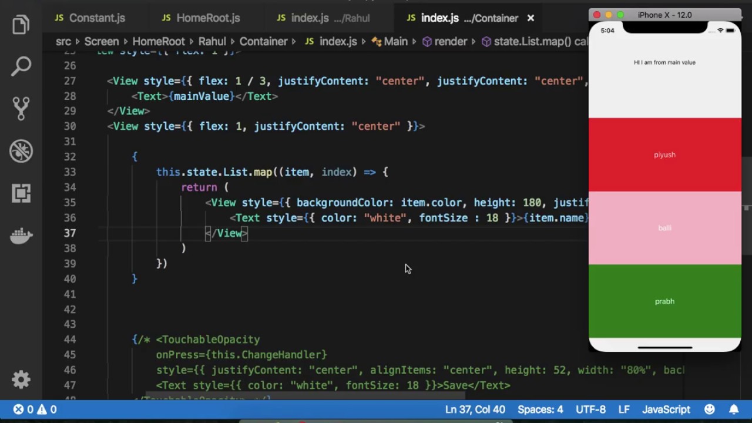Tap the pink balli row in simulator
752x423 pixels.
pos(664,228)
